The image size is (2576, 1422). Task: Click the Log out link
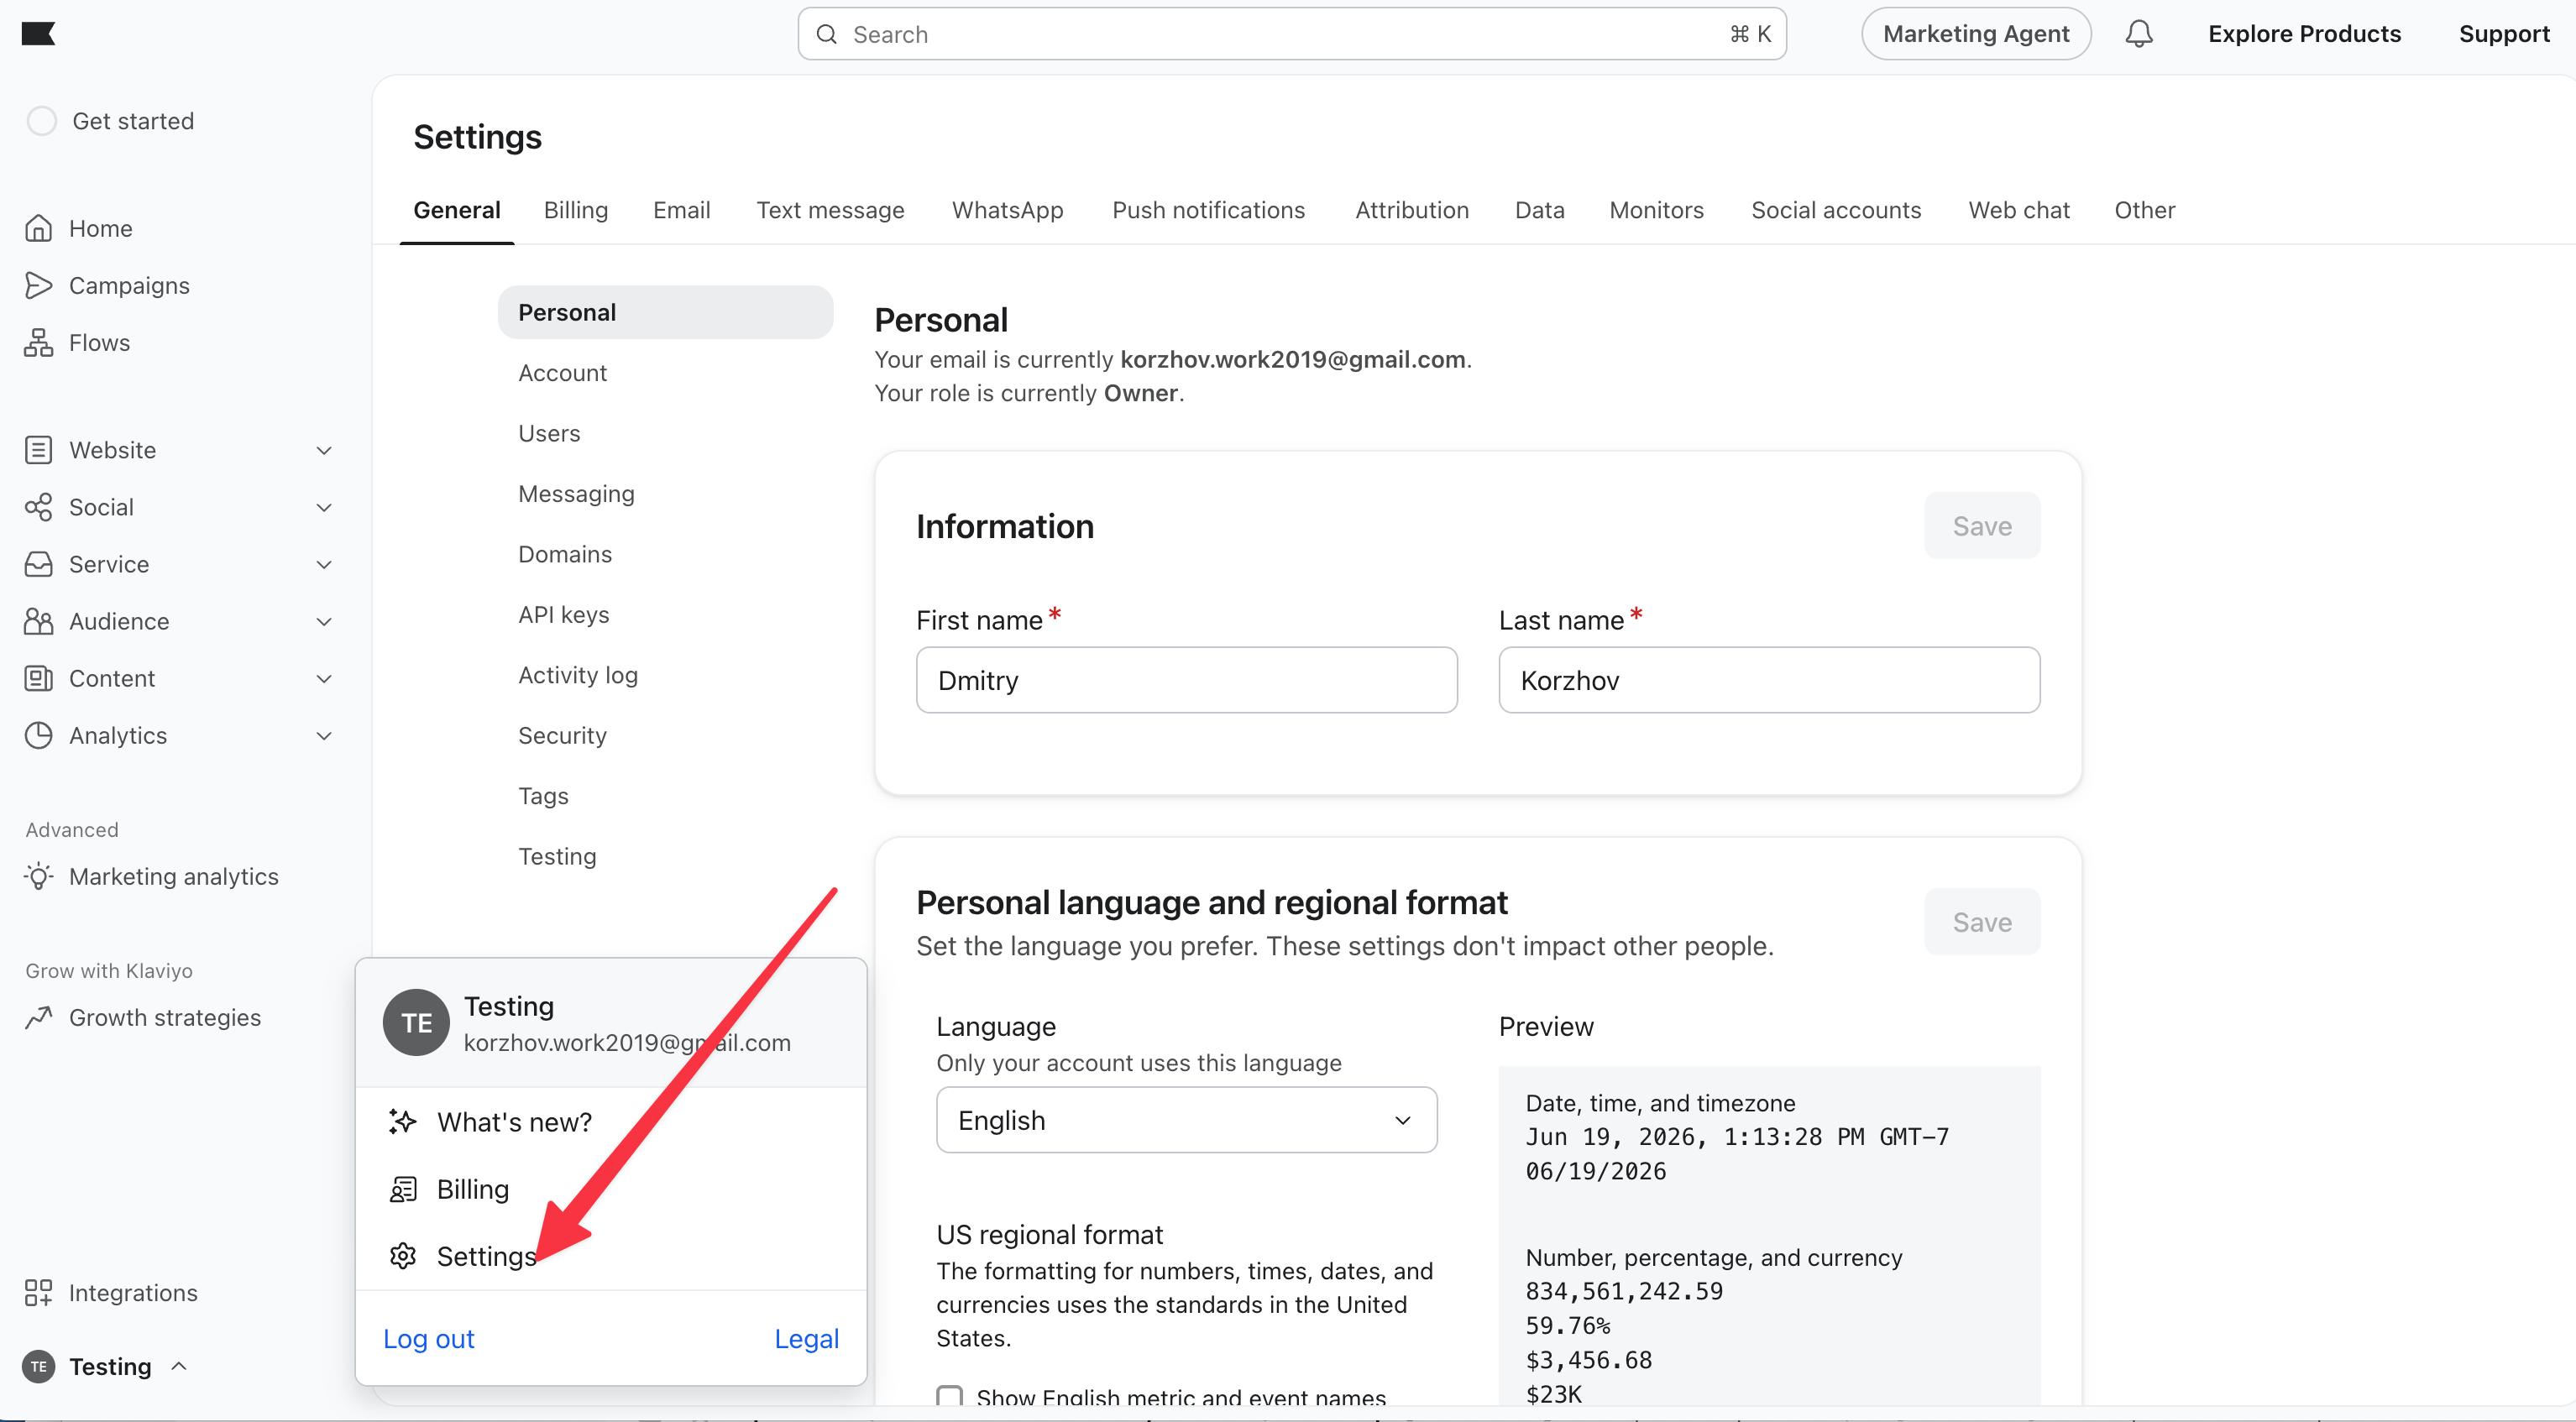(x=429, y=1338)
